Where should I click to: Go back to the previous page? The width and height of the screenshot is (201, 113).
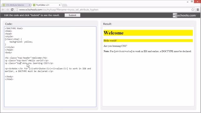(3, 10)
